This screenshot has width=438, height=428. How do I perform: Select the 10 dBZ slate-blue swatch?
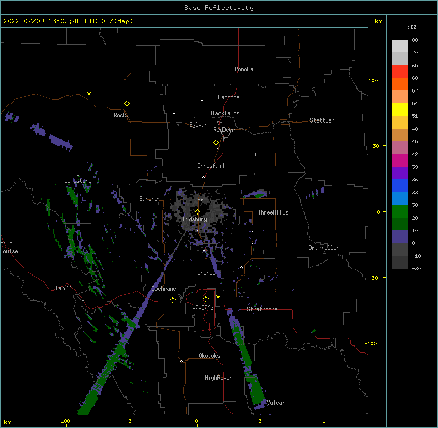tap(399, 237)
